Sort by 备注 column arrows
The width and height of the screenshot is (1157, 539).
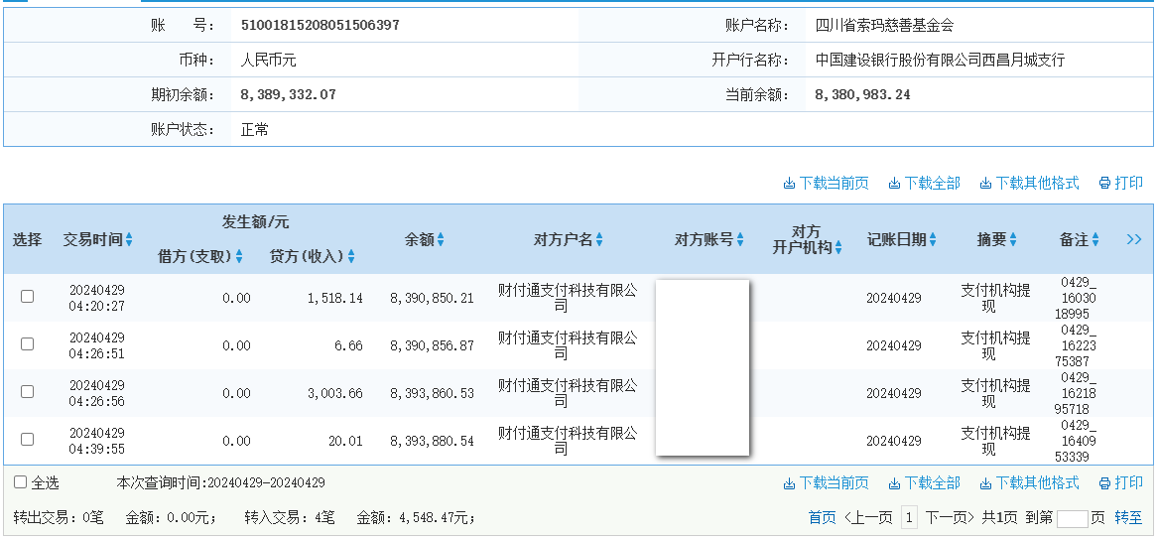tap(1095, 240)
